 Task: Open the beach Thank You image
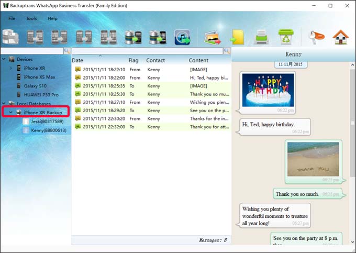click(313, 159)
